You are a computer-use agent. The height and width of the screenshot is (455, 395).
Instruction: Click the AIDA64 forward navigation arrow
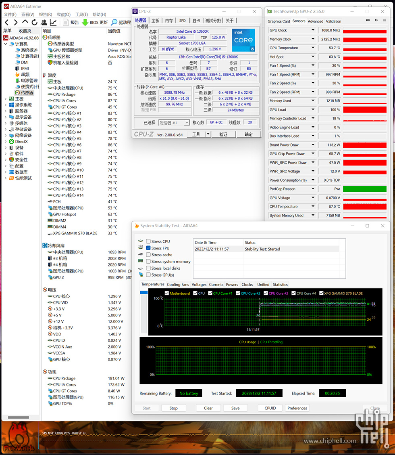(x=16, y=22)
